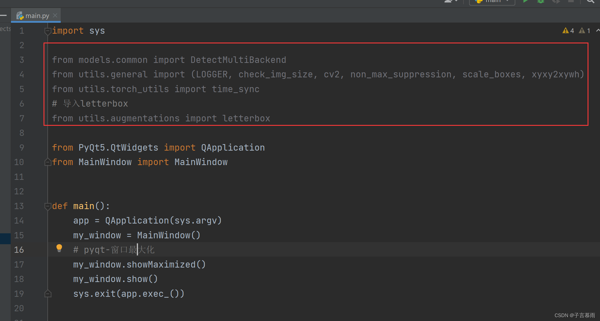This screenshot has width=600, height=321.
Task: Click the green Run button
Action: click(x=526, y=1)
